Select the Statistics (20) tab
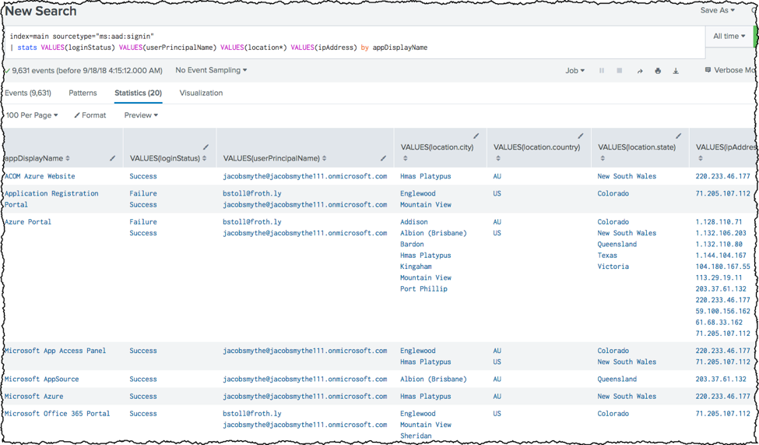This screenshot has width=759, height=445. click(138, 93)
